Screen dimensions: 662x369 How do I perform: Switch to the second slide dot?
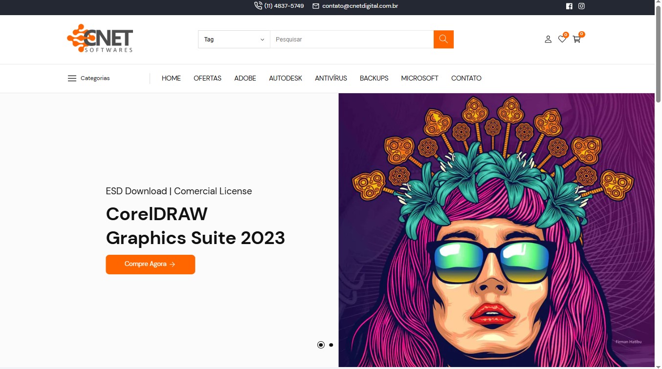pyautogui.click(x=331, y=345)
